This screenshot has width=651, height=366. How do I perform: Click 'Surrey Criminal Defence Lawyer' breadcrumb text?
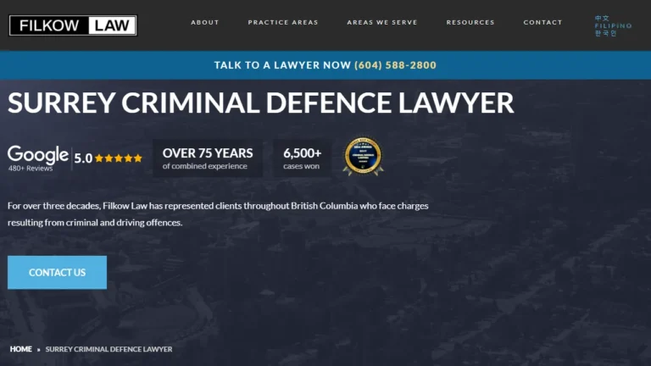pyautogui.click(x=108, y=349)
